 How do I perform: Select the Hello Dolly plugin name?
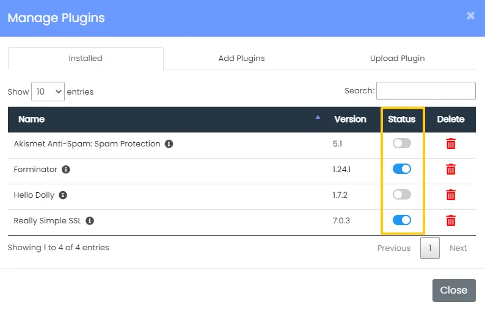(x=34, y=195)
